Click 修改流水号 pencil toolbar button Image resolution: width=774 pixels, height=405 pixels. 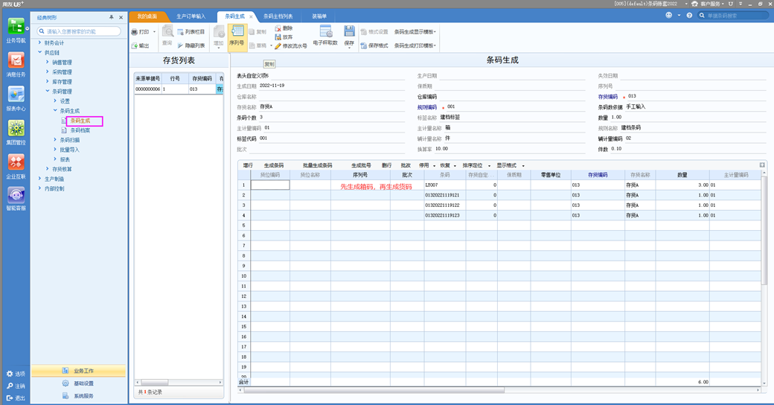[291, 46]
